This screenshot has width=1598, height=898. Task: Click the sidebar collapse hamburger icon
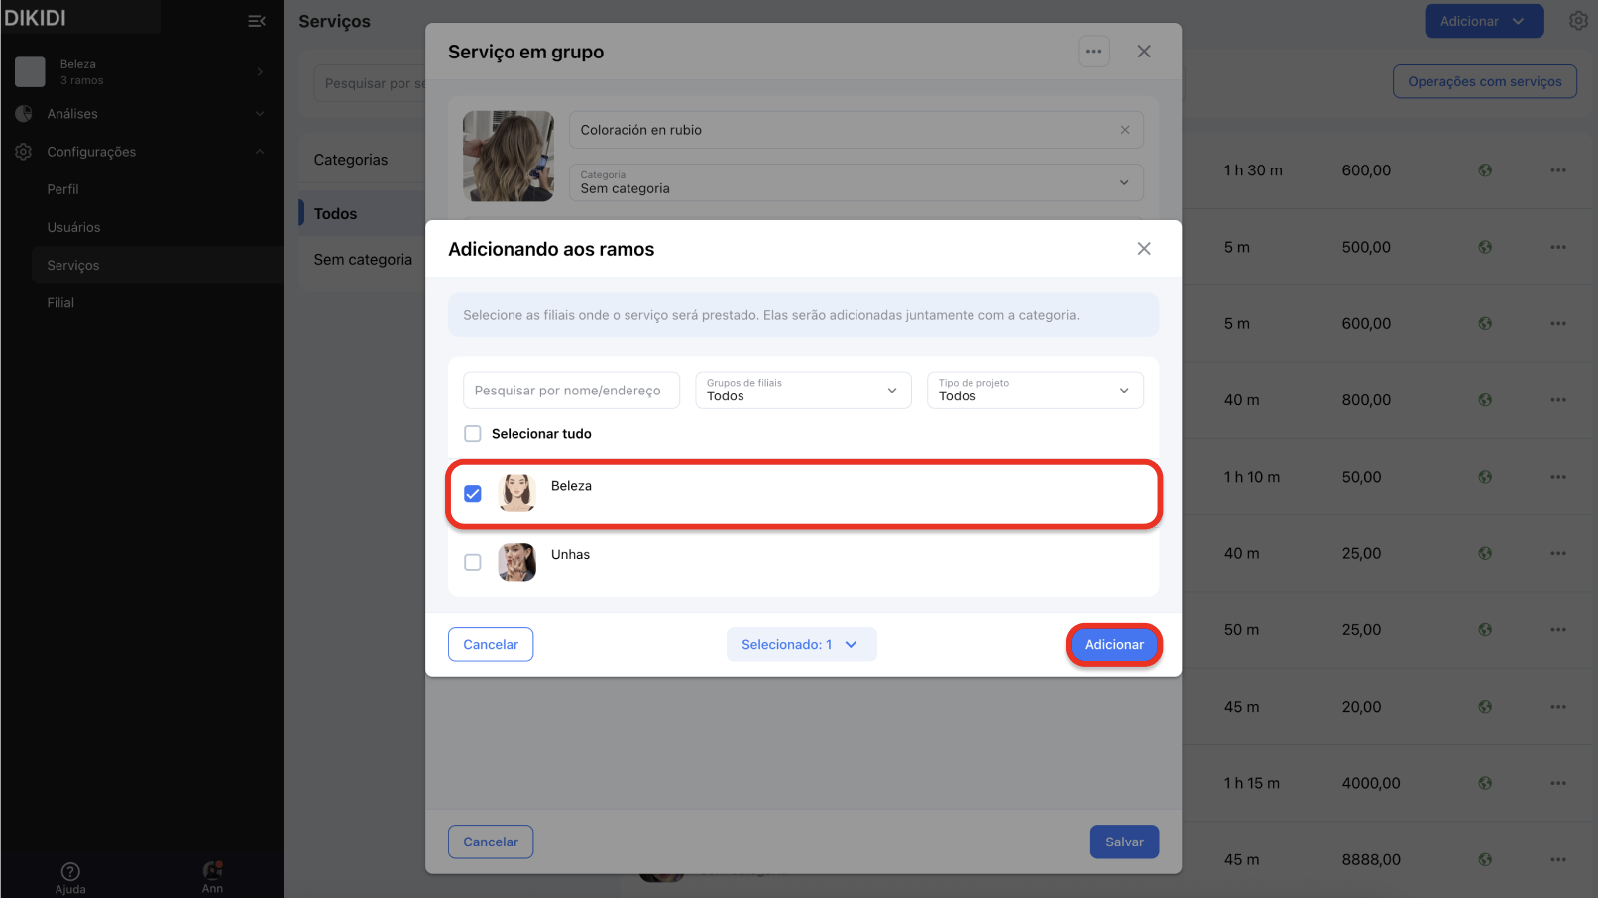(x=256, y=21)
